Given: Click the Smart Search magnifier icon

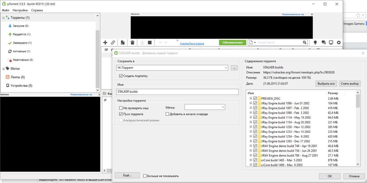Looking at the screenshot, I should [x=305, y=42].
